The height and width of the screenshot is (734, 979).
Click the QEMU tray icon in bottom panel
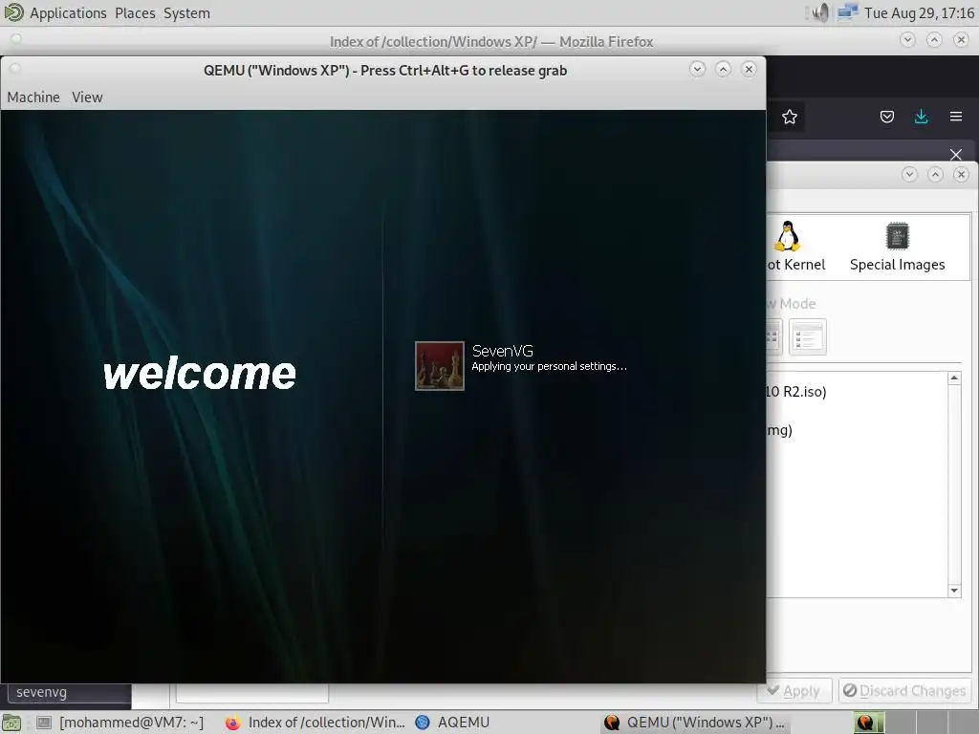coord(864,723)
